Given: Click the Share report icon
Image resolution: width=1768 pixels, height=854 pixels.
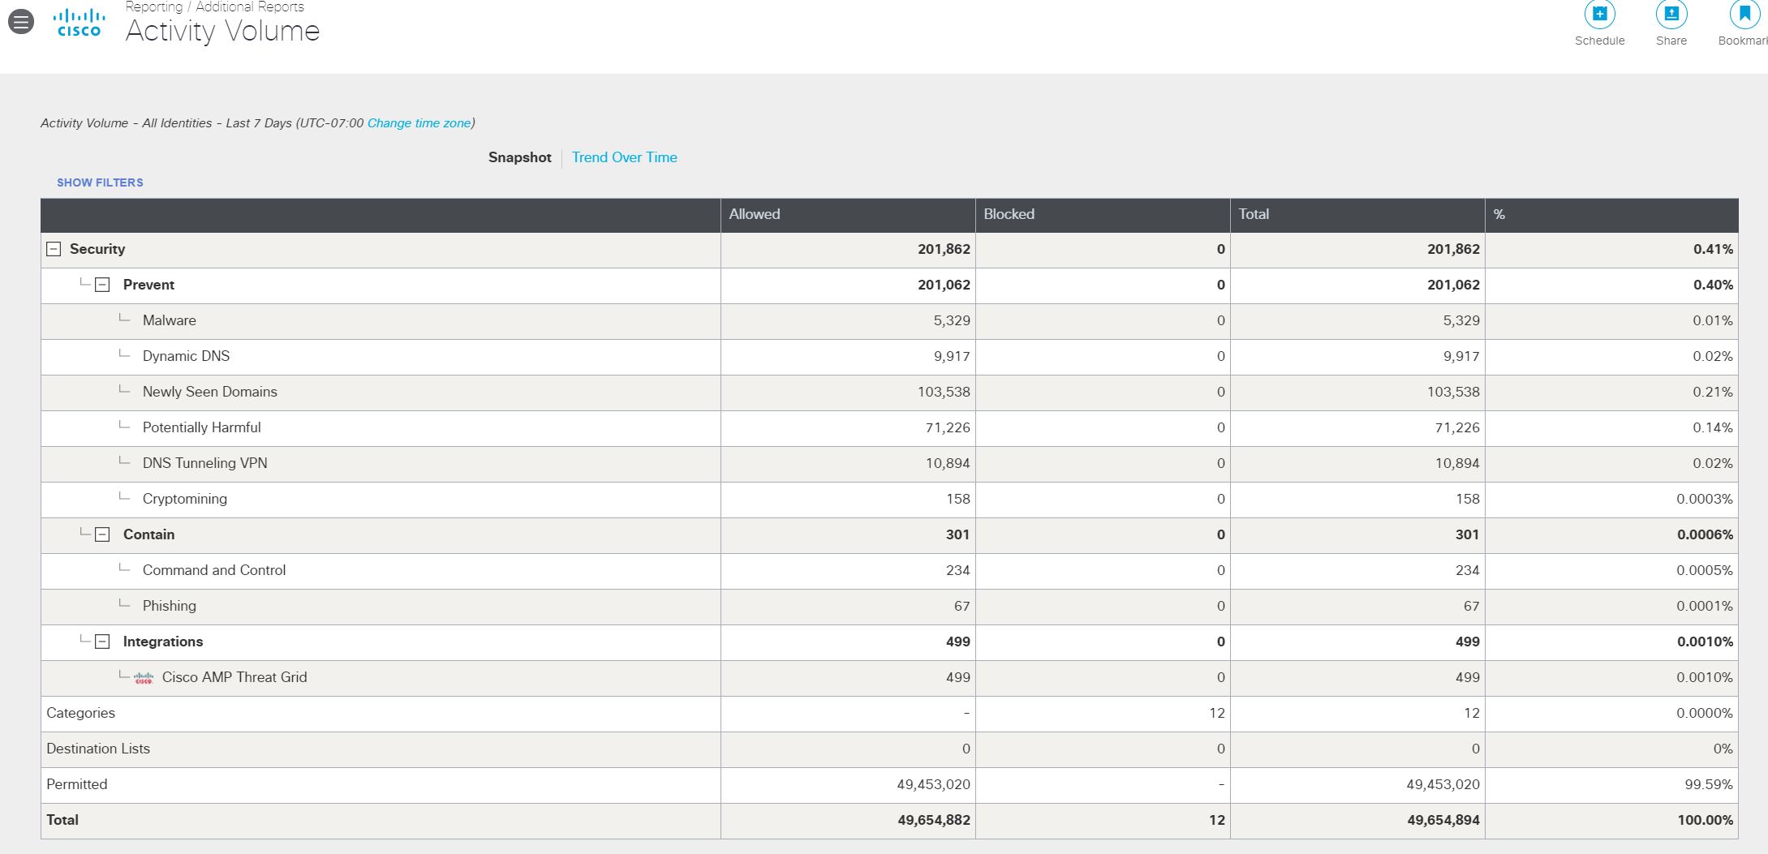Looking at the screenshot, I should [1671, 15].
